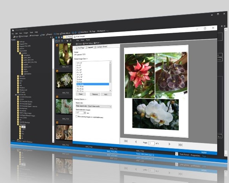Image resolution: width=229 pixels, height=183 pixels.
Task: Open the Tools menu in Print Images window
Action: click(88, 40)
